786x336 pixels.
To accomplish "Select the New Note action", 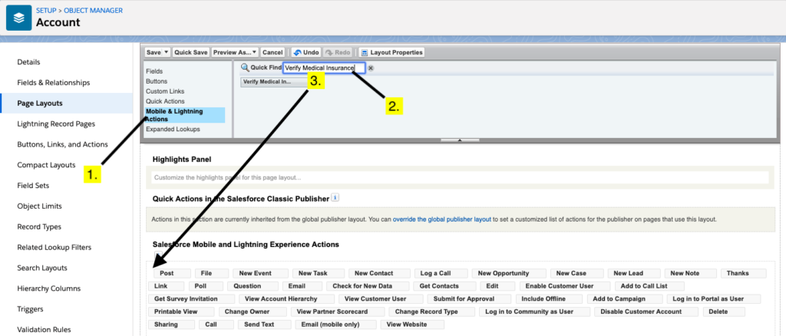I will click(x=691, y=273).
